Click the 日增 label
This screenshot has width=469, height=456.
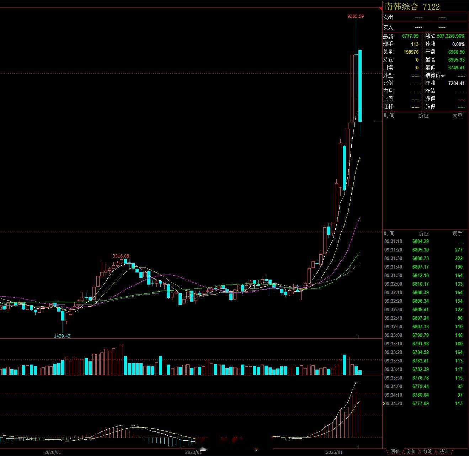point(388,68)
